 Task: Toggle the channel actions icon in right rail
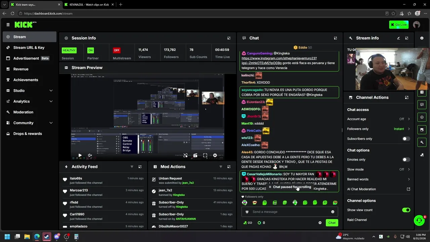422,130
